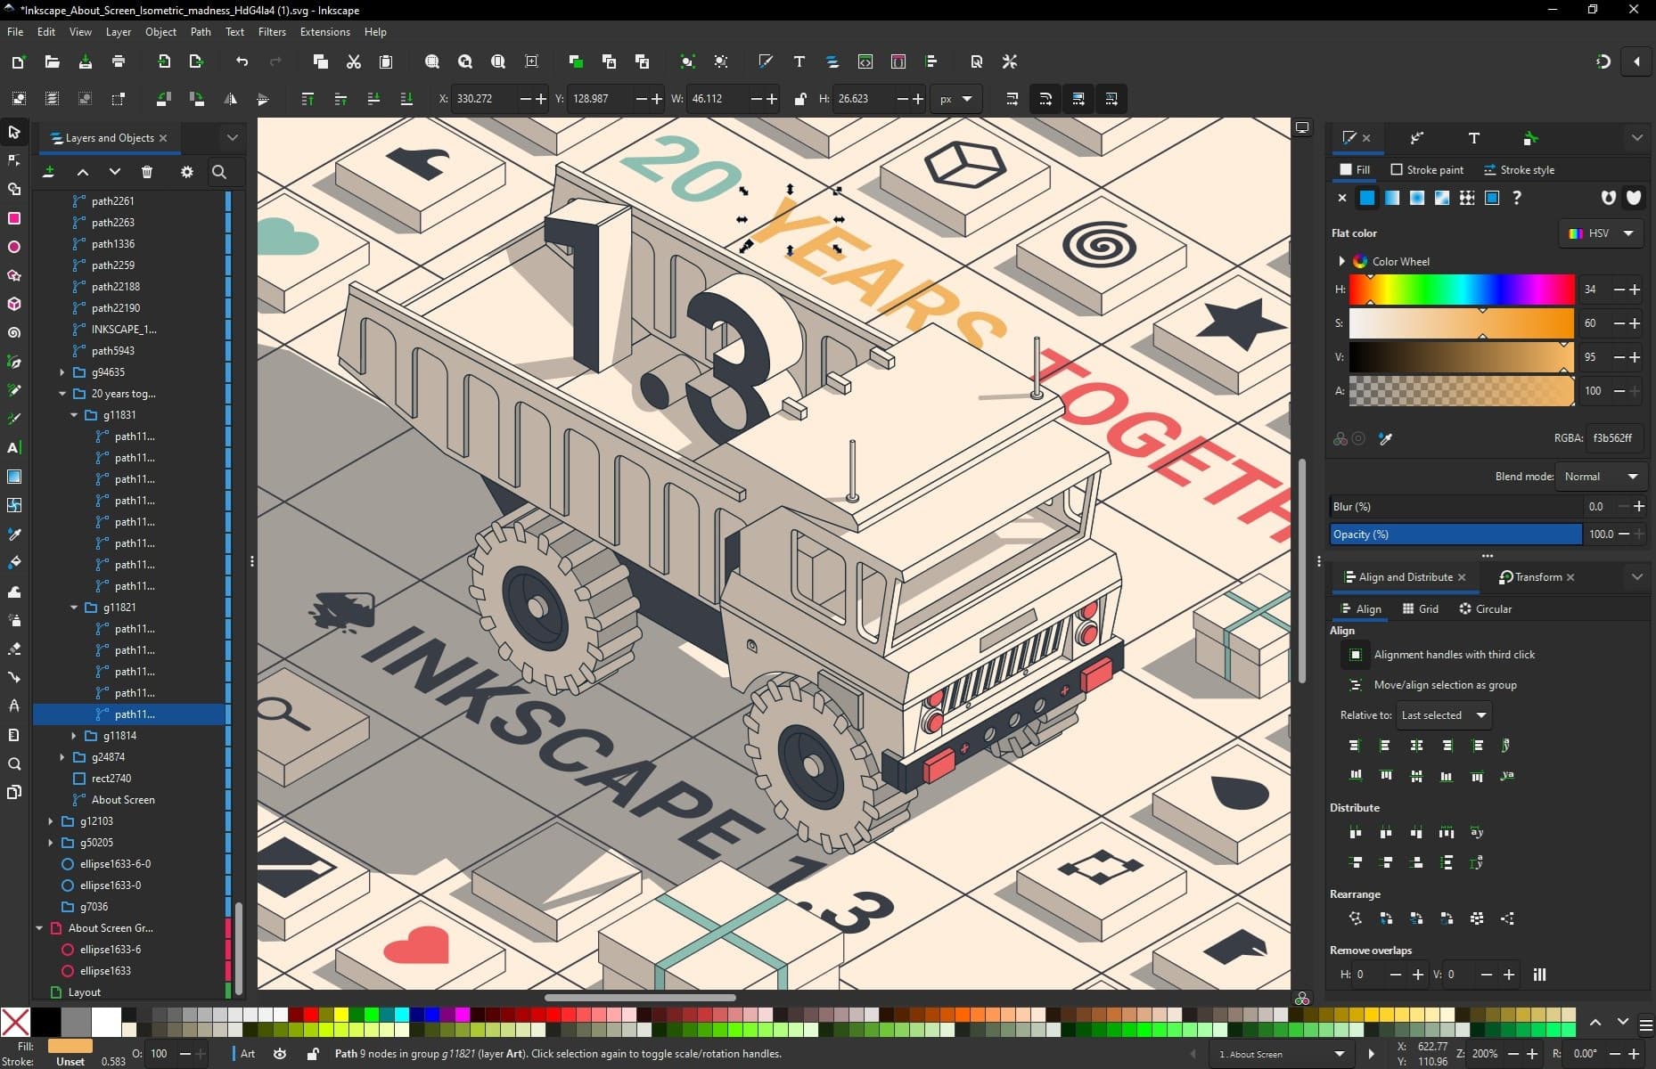
Task: Open the Blend mode dropdown
Action: click(x=1600, y=476)
